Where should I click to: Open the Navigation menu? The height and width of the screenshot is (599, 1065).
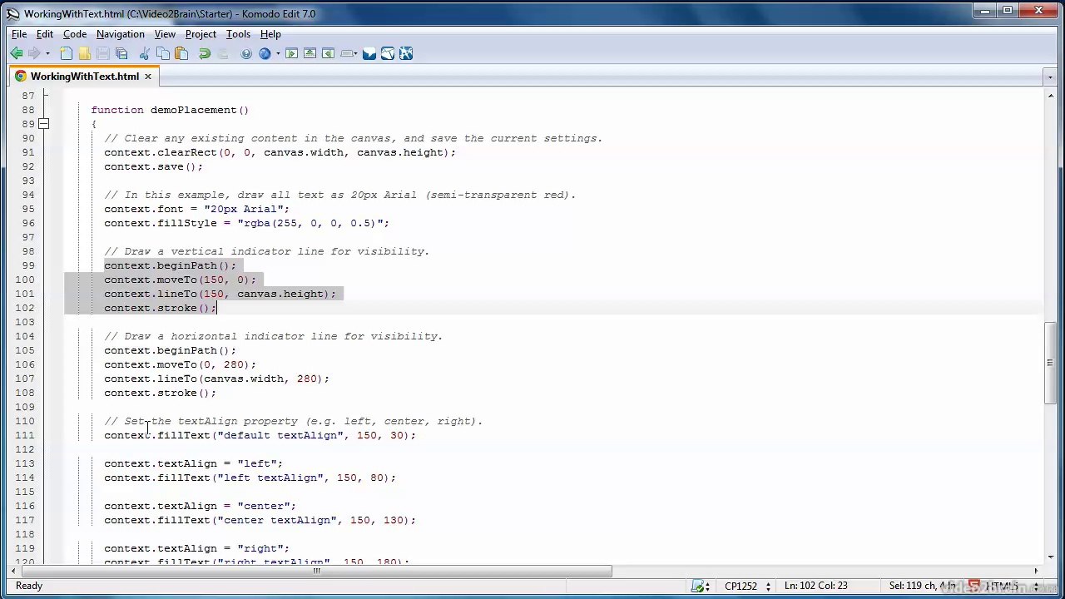[120, 34]
